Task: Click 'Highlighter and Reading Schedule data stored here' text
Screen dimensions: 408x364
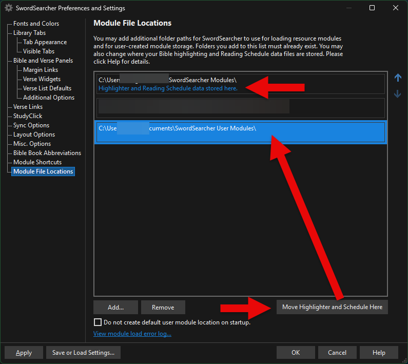Action: pyautogui.click(x=168, y=88)
